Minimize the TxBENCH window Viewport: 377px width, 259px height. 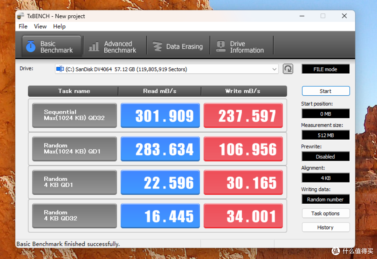[302, 16]
